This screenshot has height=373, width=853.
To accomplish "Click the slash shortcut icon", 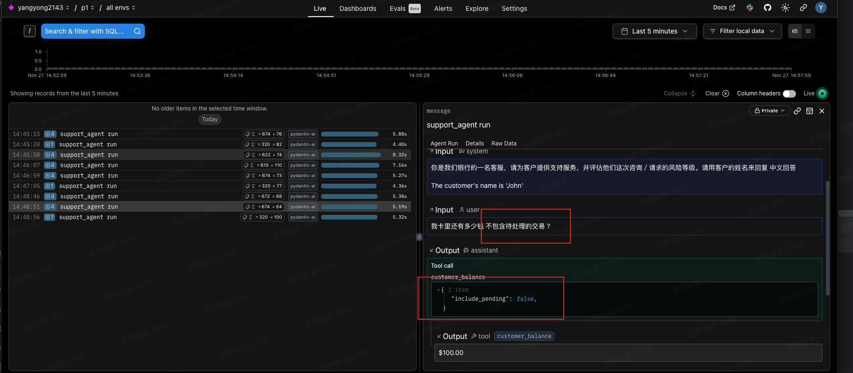I will pyautogui.click(x=30, y=31).
